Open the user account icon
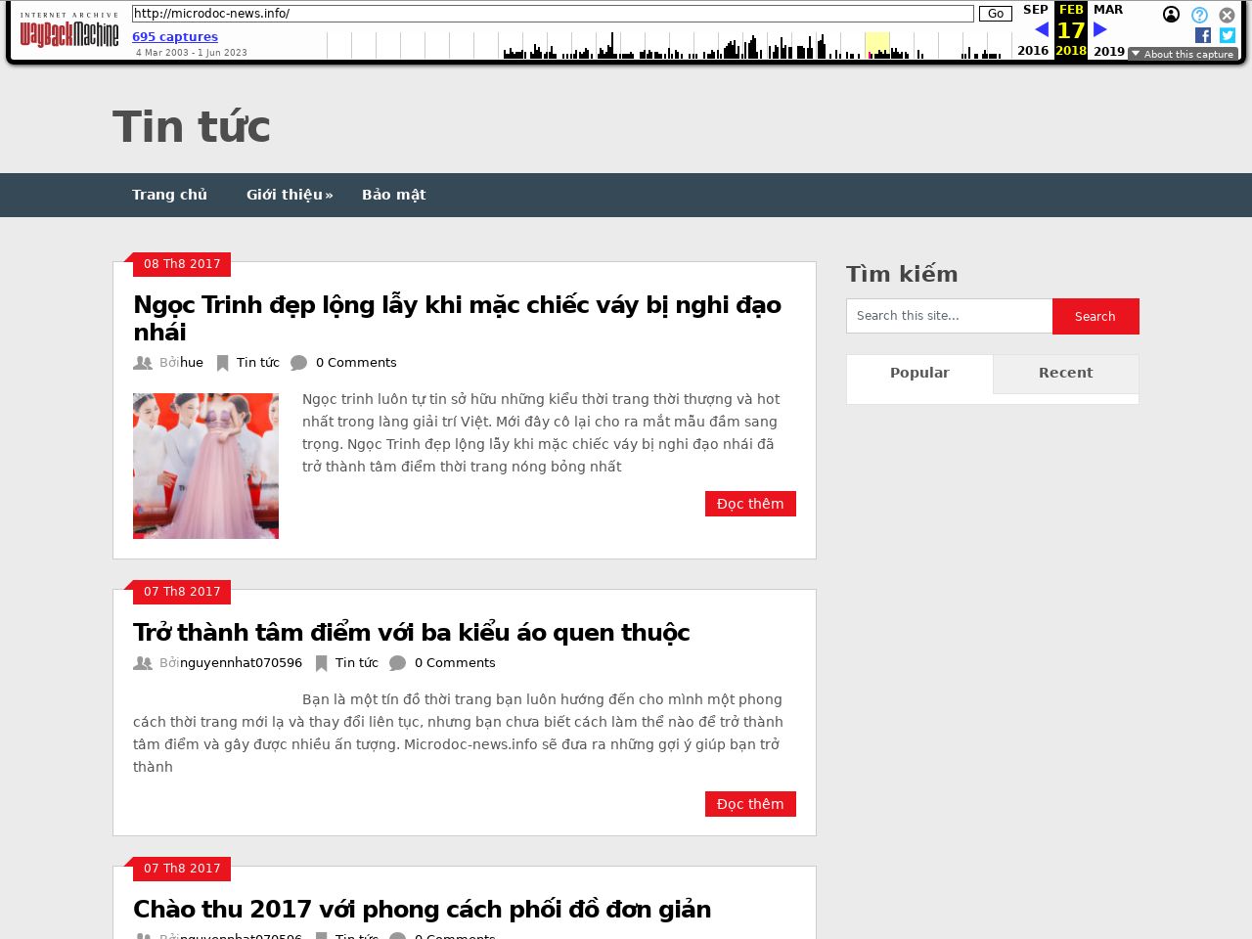Screen dimensions: 1252x939 coord(1171,15)
